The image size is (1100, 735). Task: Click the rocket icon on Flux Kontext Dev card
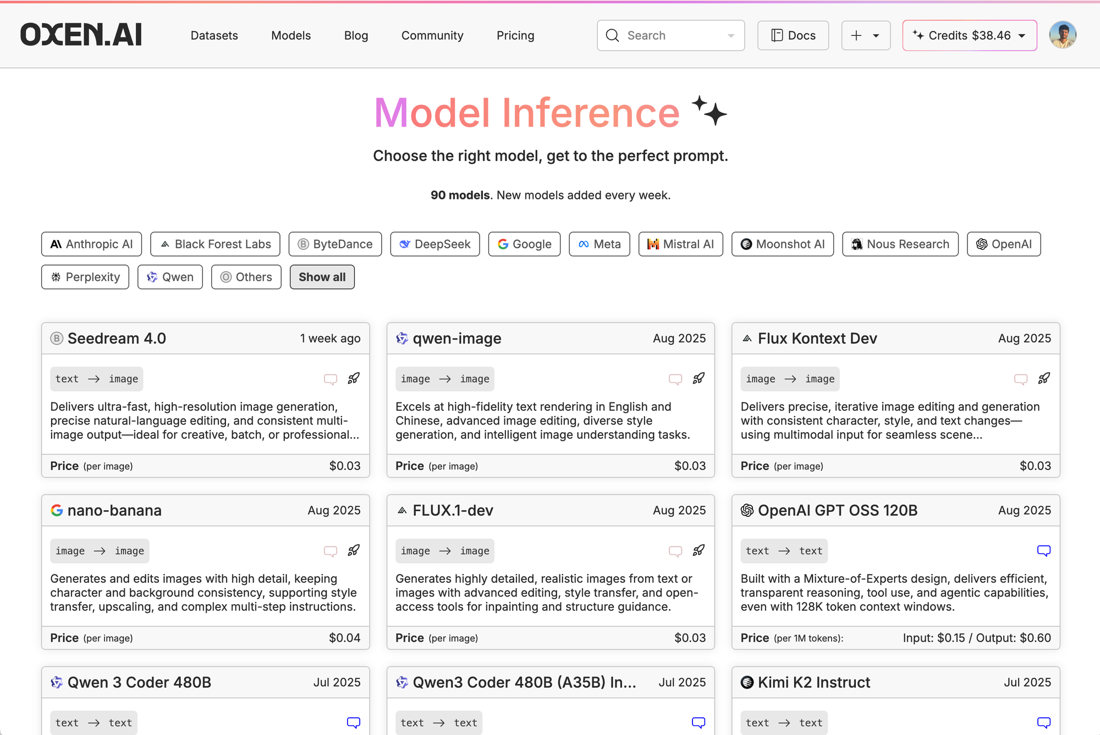point(1043,378)
